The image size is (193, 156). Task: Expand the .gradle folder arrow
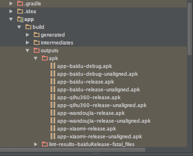click(x=11, y=4)
